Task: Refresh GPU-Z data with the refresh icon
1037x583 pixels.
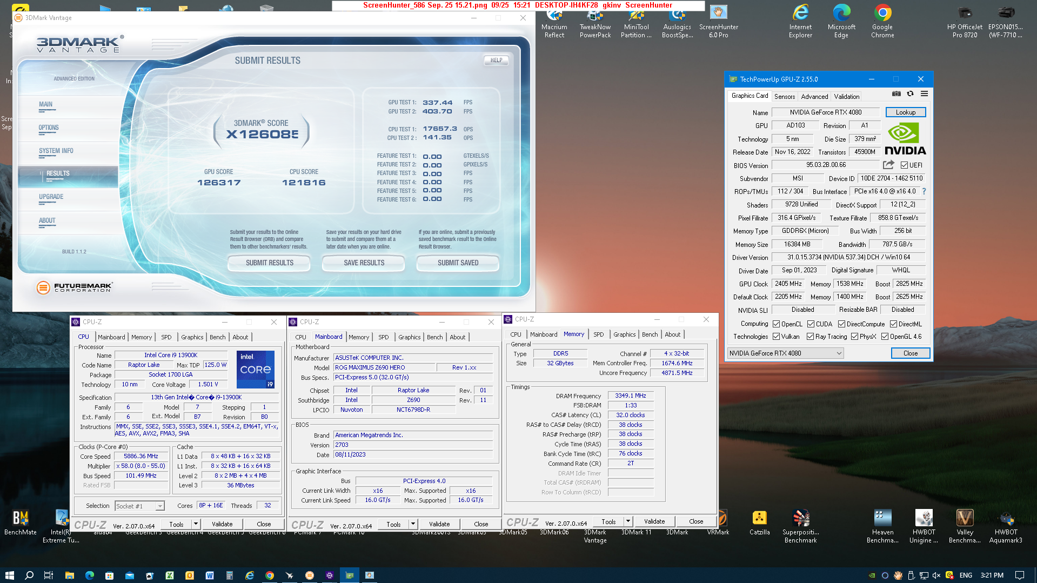Action: (x=910, y=94)
